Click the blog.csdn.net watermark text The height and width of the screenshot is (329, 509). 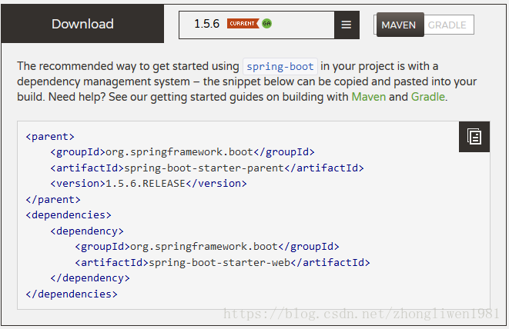[361, 314]
